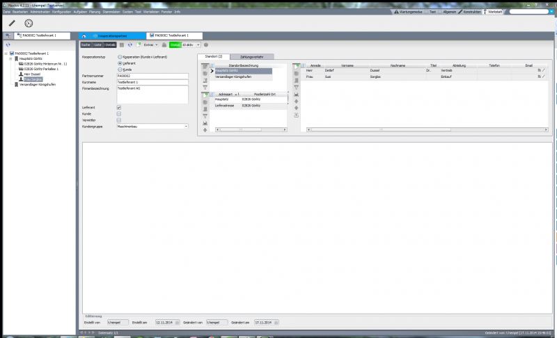The image size is (557, 338).
Task: Tick the Vermittler checkbox
Action: [x=119, y=120]
